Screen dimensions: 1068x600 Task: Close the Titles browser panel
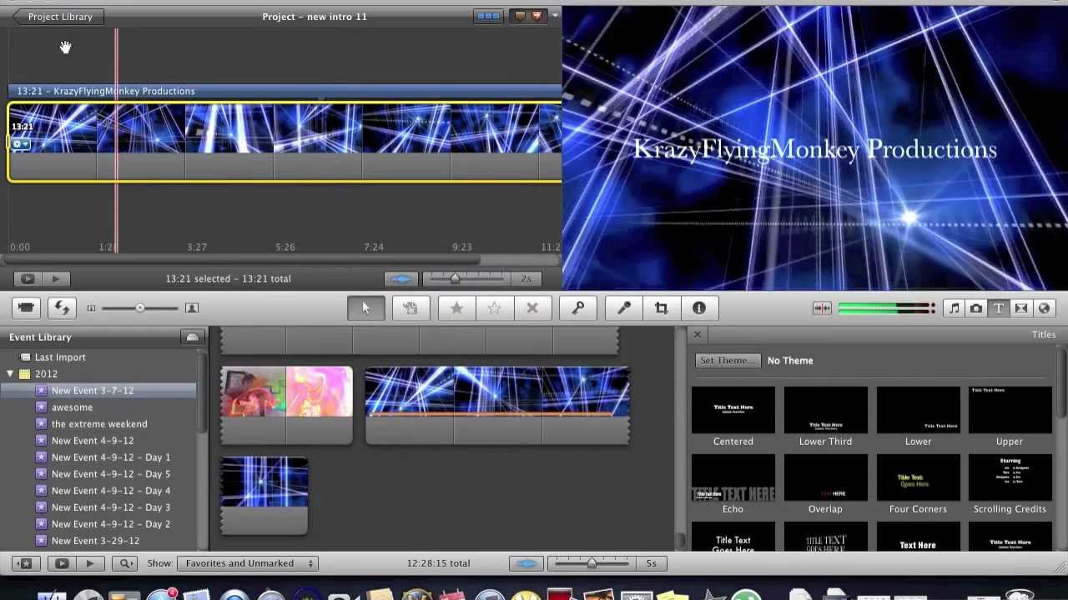pos(698,335)
